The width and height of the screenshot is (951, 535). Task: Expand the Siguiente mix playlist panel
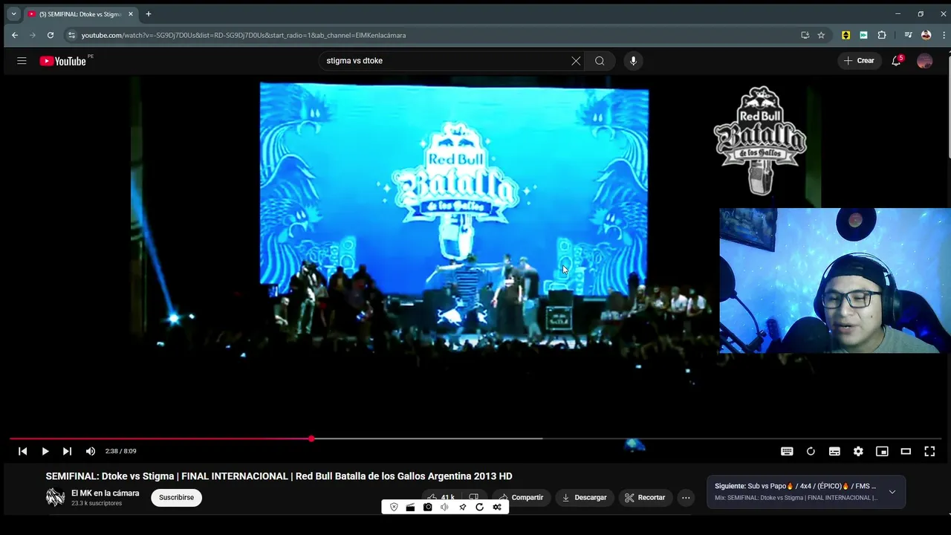tap(892, 492)
